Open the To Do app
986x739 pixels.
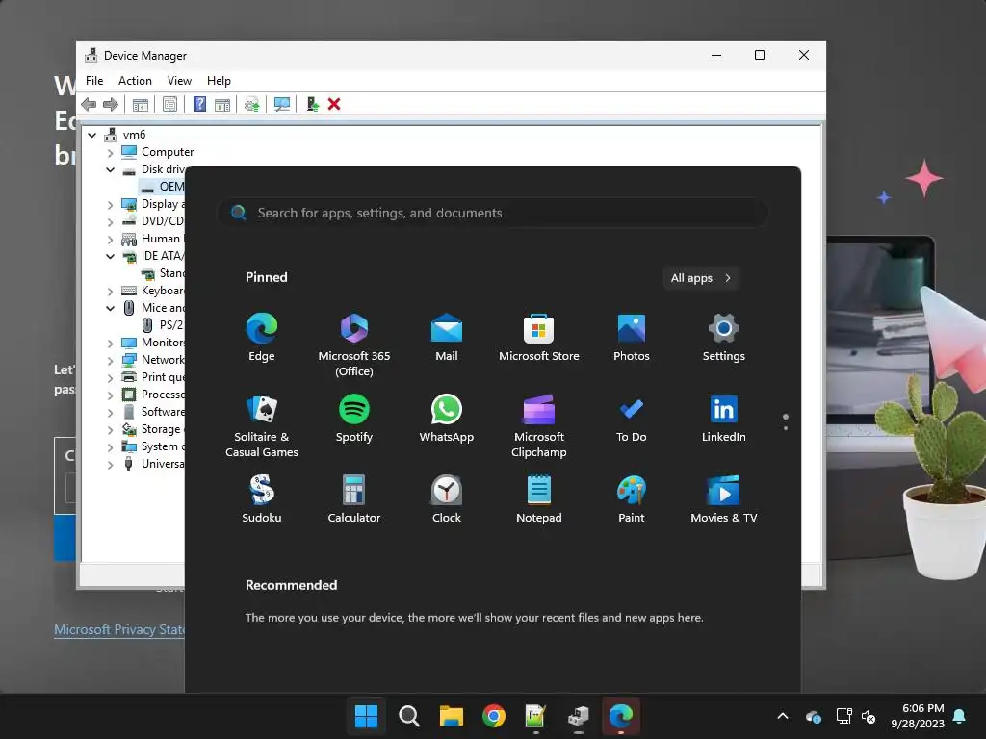click(x=632, y=419)
